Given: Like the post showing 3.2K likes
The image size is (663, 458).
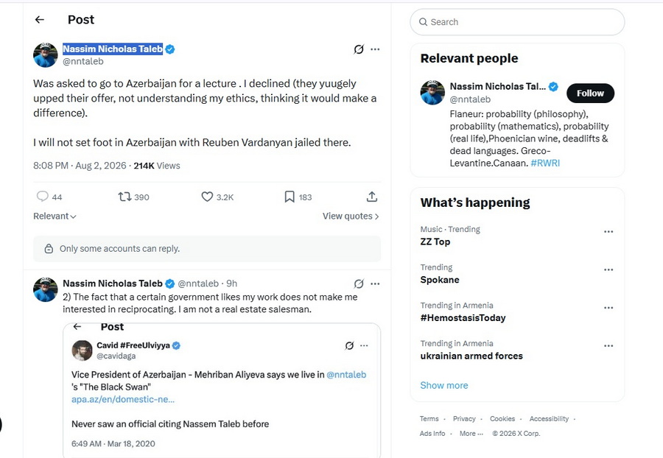Looking at the screenshot, I should (x=207, y=197).
